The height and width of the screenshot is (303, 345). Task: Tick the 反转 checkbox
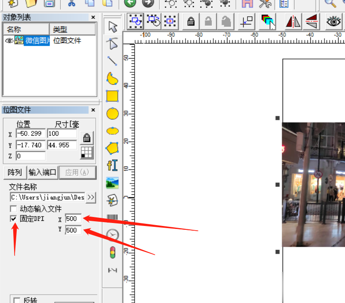pos(17,300)
